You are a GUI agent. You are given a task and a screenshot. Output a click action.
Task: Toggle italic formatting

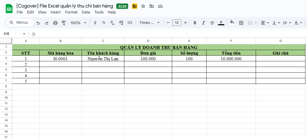coord(203,23)
